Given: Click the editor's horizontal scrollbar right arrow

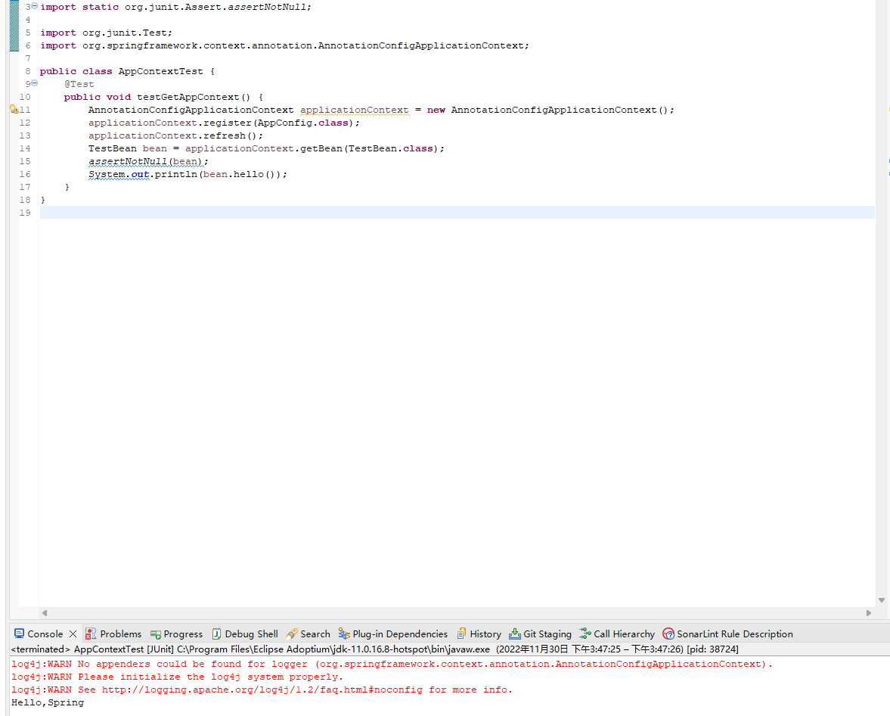Looking at the screenshot, I should pyautogui.click(x=869, y=612).
